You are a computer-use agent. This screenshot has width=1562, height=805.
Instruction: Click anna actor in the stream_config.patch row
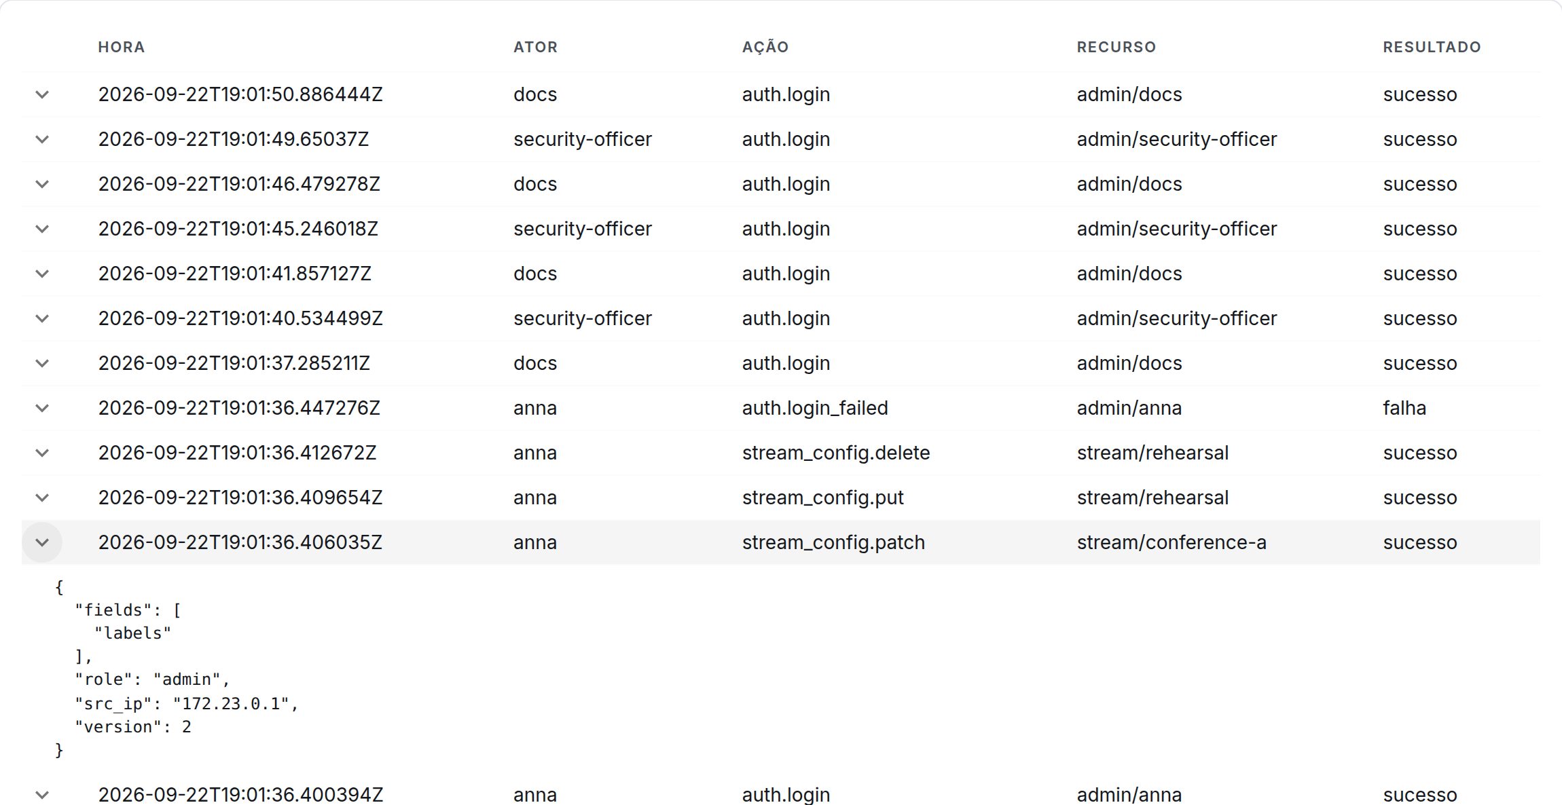click(x=535, y=542)
